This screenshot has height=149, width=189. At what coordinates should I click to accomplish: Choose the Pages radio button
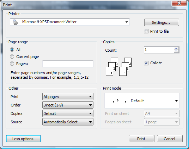point(12,64)
